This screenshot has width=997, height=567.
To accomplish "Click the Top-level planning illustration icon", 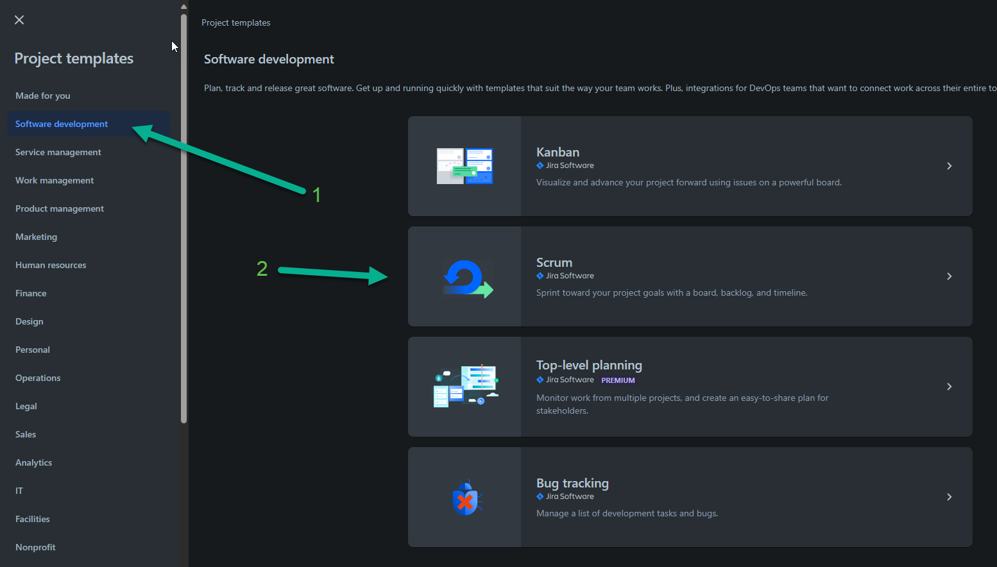I will 466,386.
